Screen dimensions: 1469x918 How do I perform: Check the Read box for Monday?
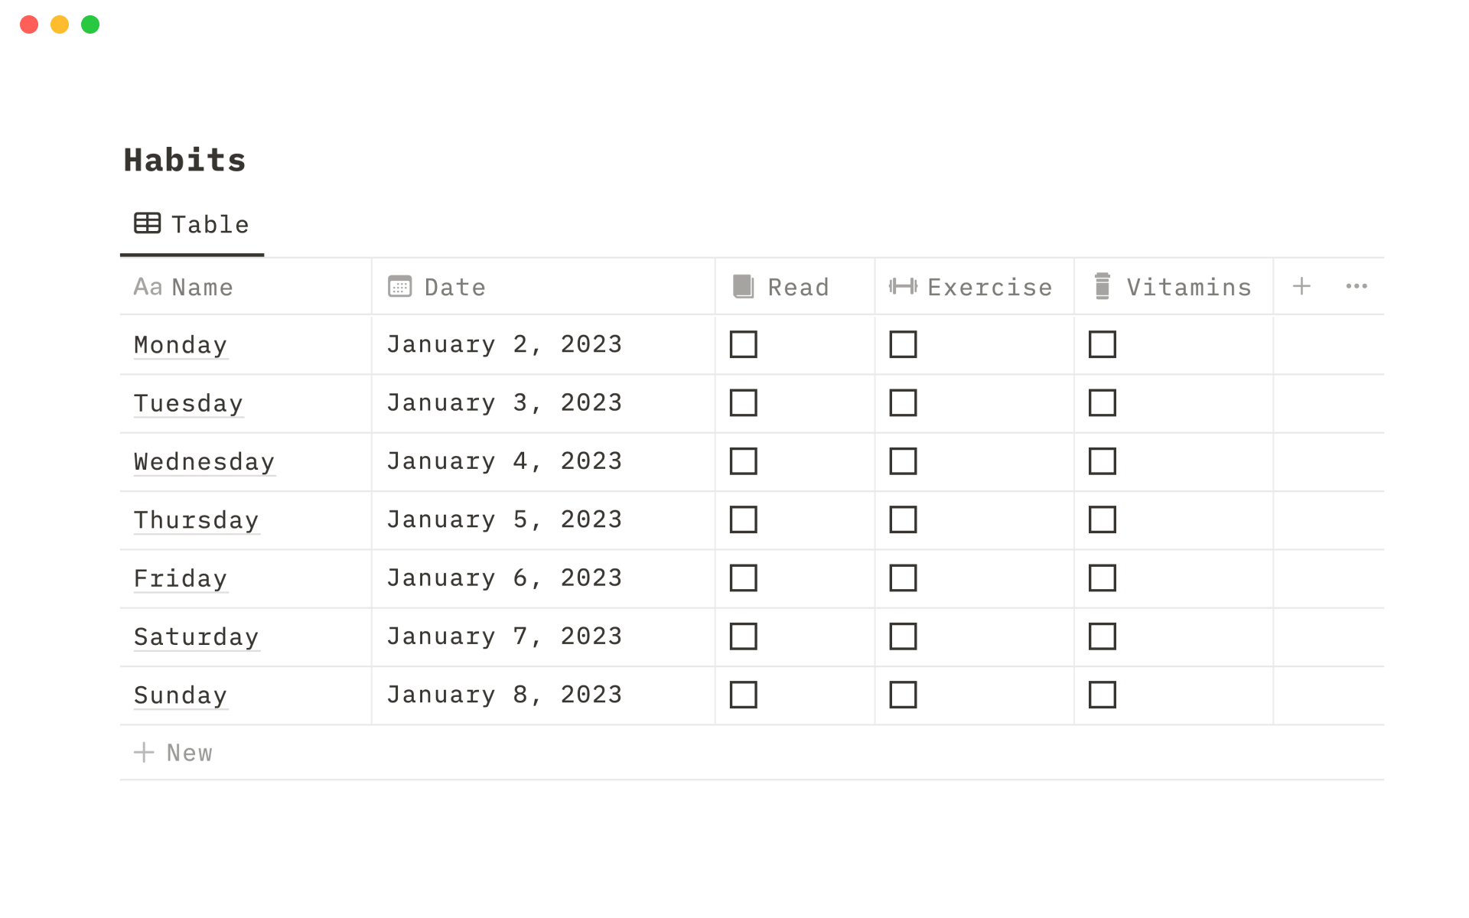tap(743, 344)
